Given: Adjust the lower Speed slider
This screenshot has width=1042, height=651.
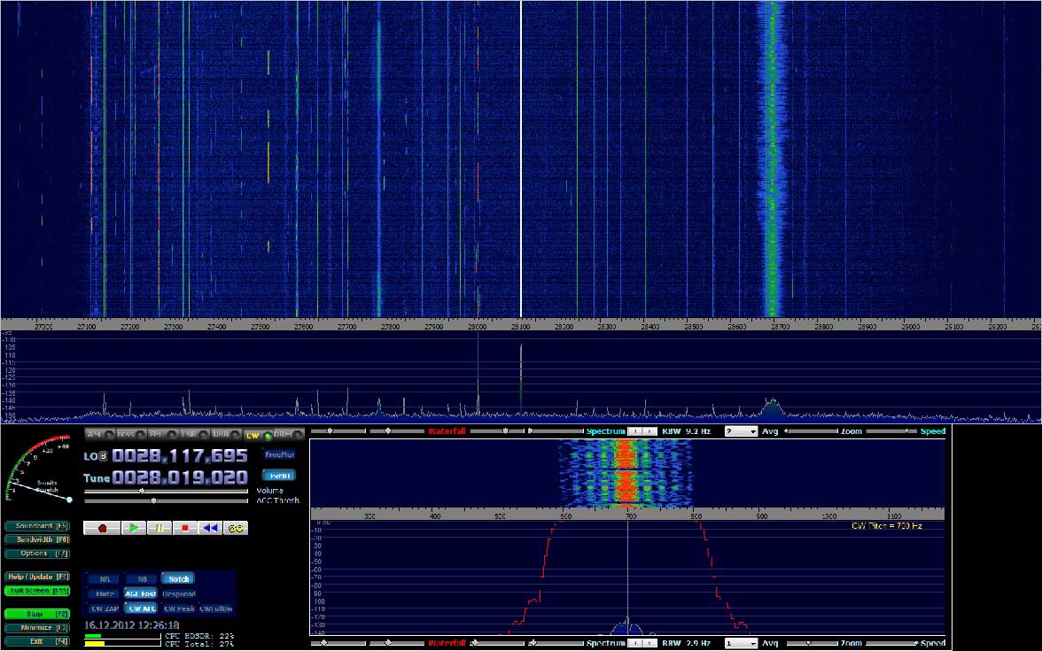Looking at the screenshot, I should (x=891, y=644).
